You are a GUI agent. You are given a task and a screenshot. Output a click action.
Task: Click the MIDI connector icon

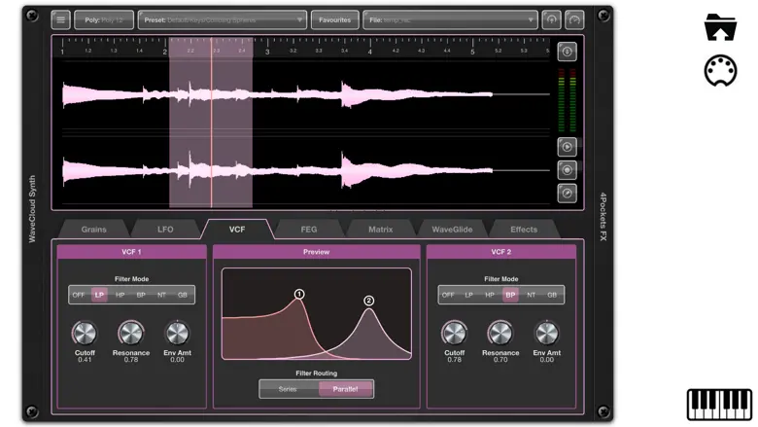(720, 71)
